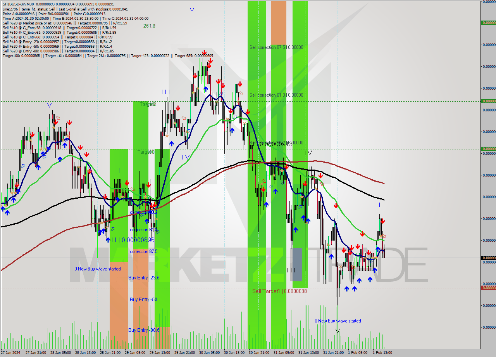This screenshot has width=496, height=357.
Task: Select the '31 Jan 05:00' time axis label
Action: [x=284, y=353]
